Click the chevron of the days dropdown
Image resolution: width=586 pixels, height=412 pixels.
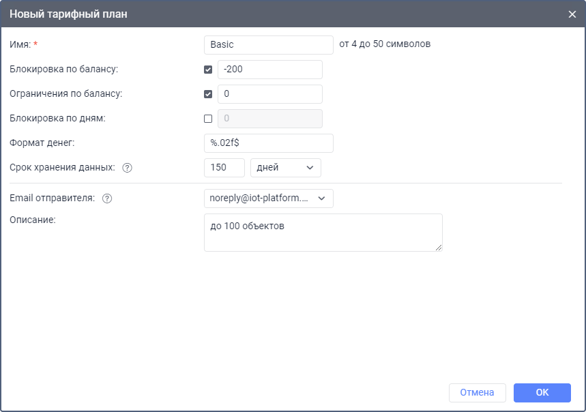(x=310, y=168)
